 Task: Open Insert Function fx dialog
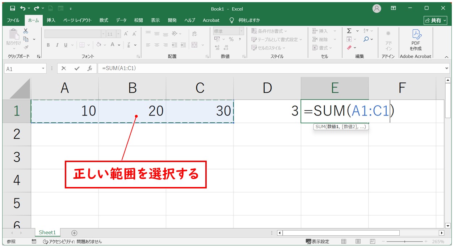(89, 68)
